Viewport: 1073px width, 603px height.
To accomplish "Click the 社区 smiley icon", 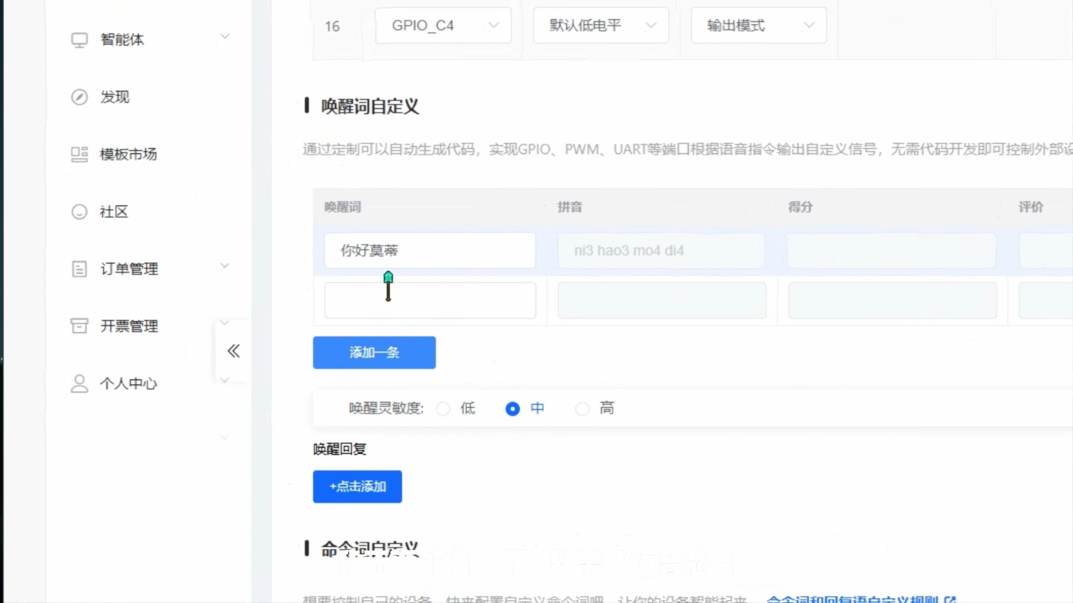I will (x=79, y=212).
